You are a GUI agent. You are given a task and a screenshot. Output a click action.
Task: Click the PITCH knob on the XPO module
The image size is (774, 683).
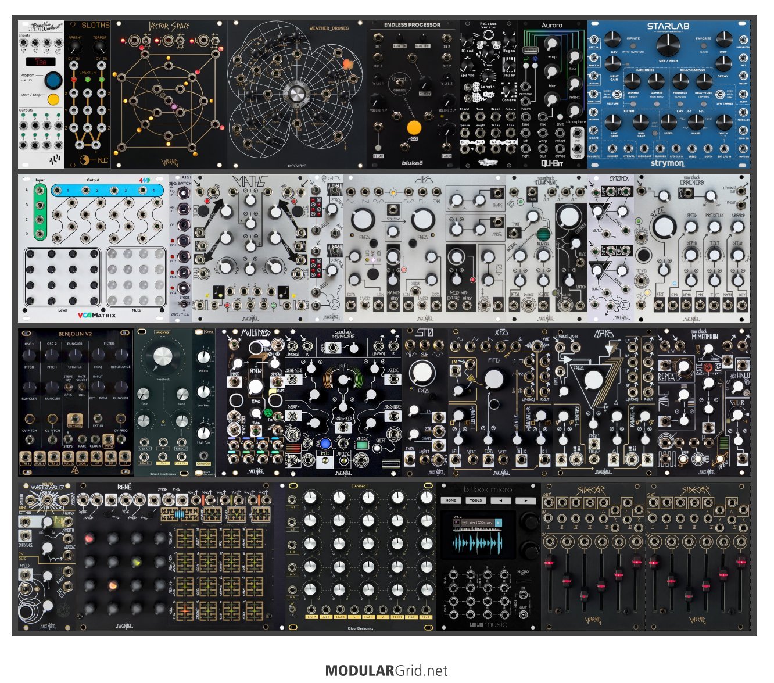pyautogui.click(x=494, y=380)
